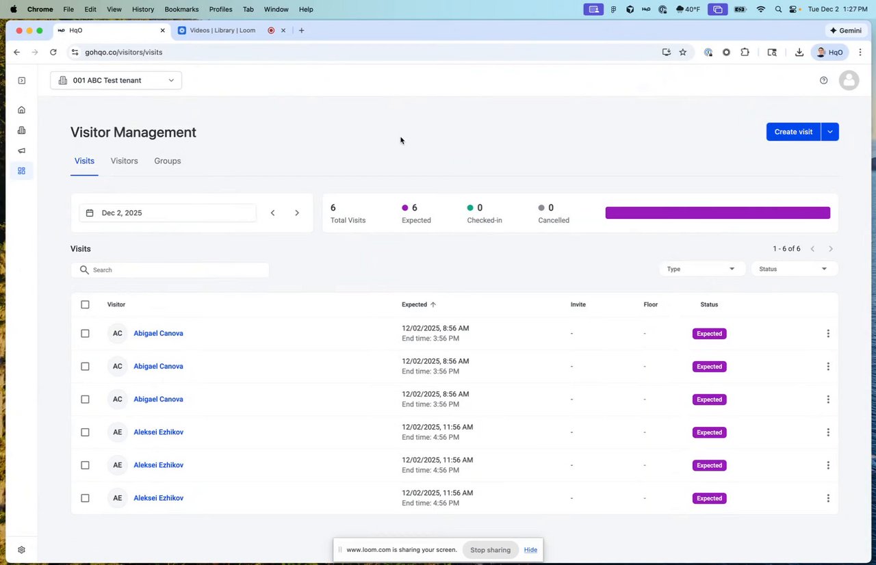The image size is (876, 565).
Task: Switch to the Visitors tab
Action: click(x=125, y=161)
